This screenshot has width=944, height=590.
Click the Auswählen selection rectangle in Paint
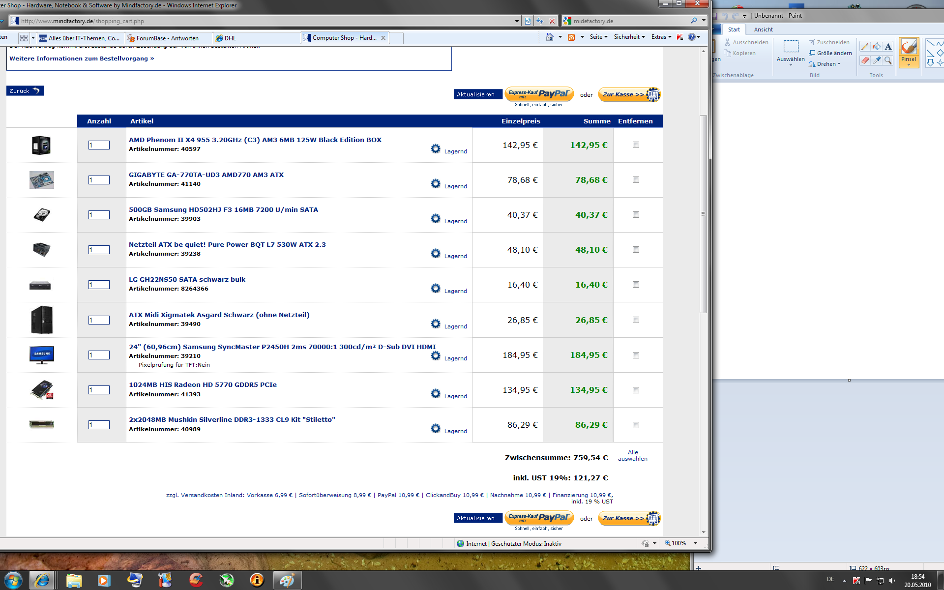tap(791, 47)
